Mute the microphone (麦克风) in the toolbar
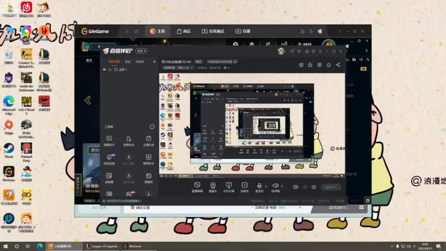This screenshot has height=251, width=446. [259, 187]
